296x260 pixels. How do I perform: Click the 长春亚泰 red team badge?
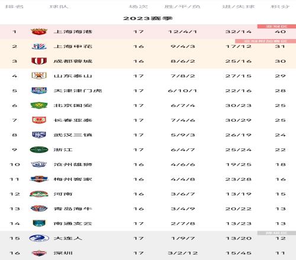tap(39, 120)
